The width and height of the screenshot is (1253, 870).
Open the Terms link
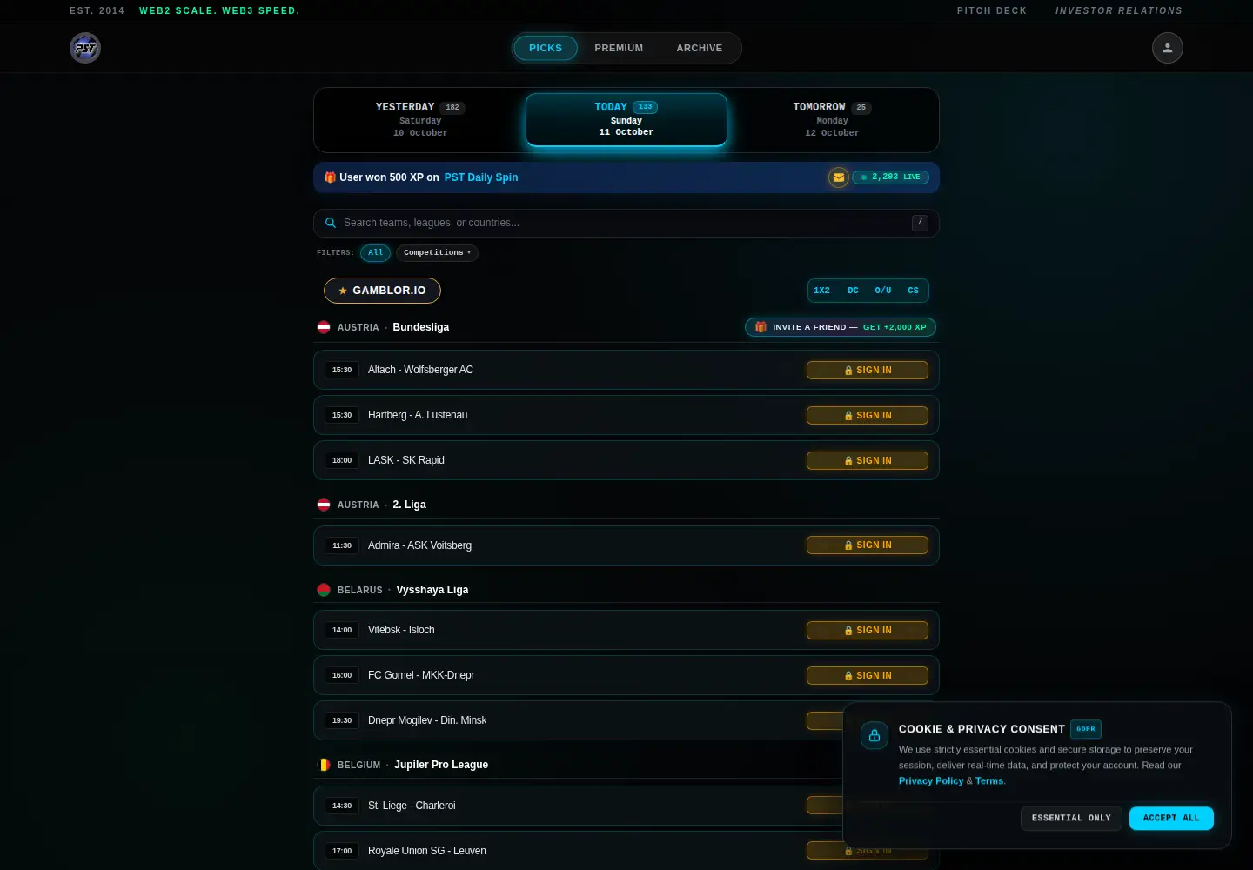coord(989,781)
